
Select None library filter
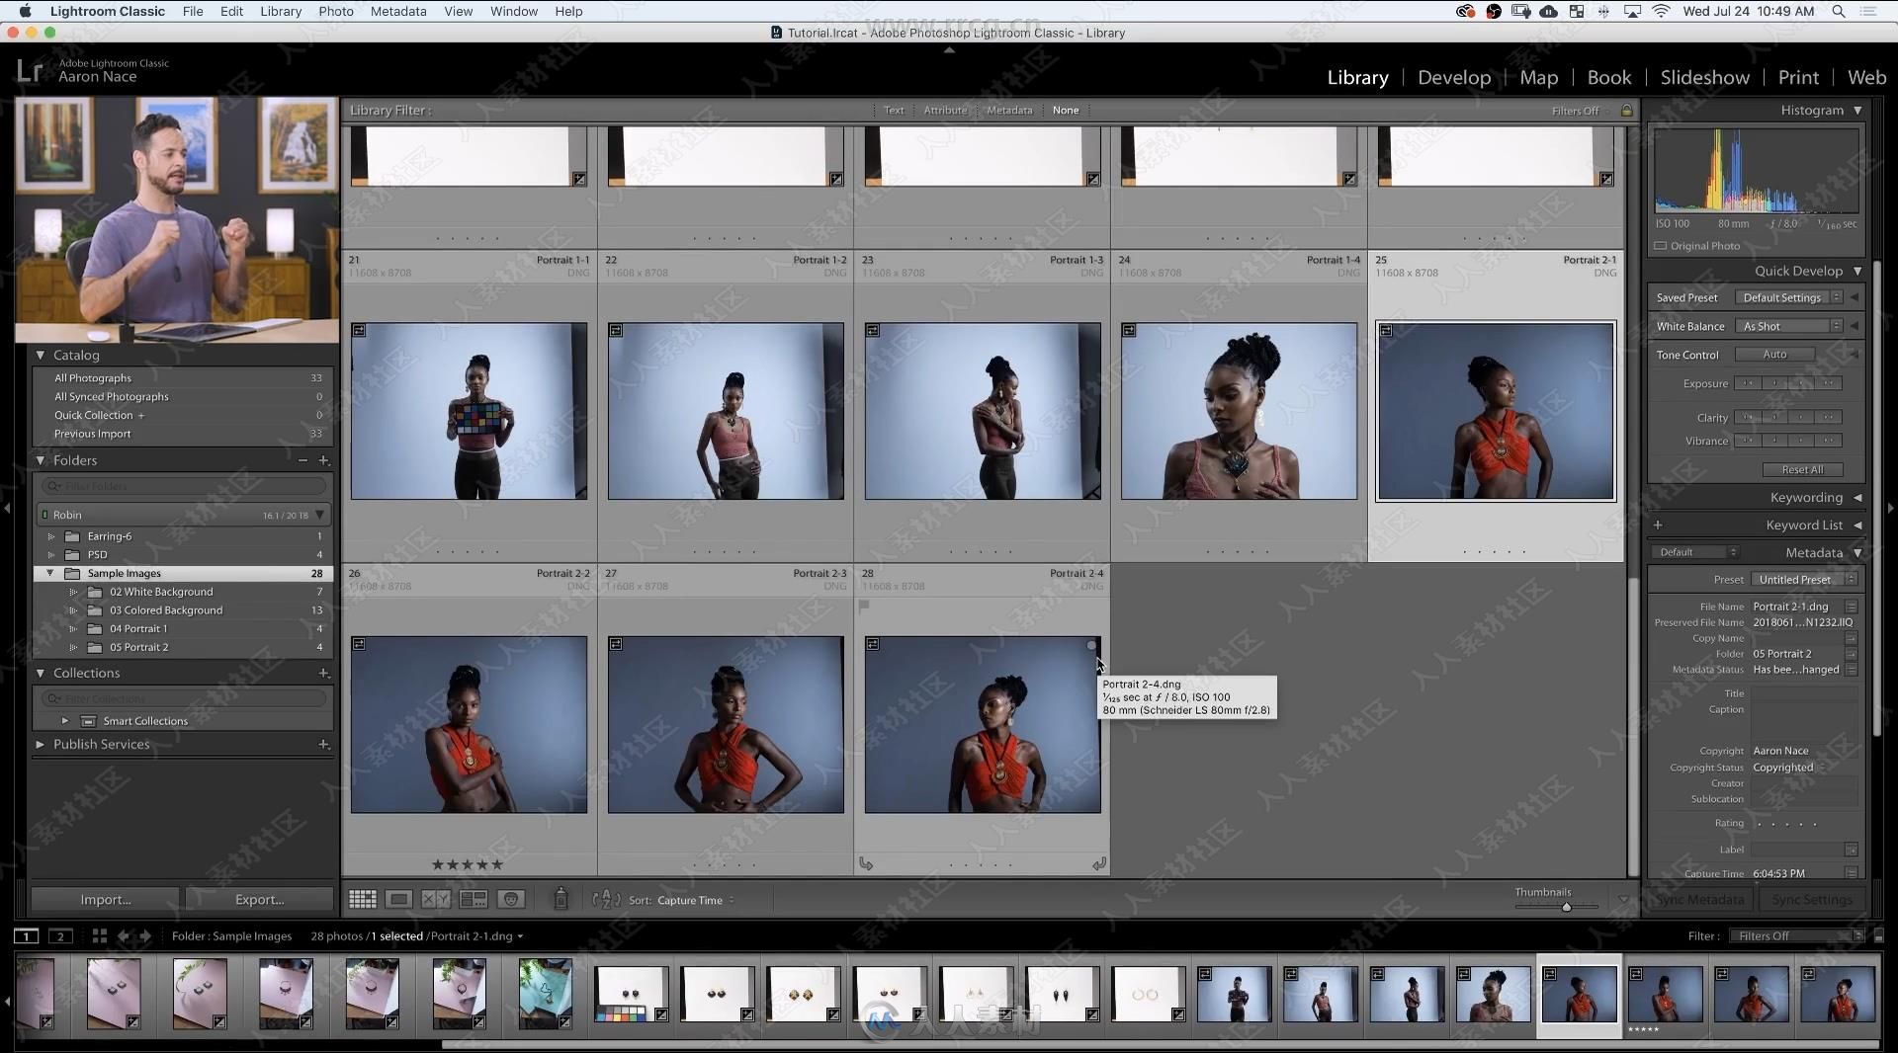1066,110
